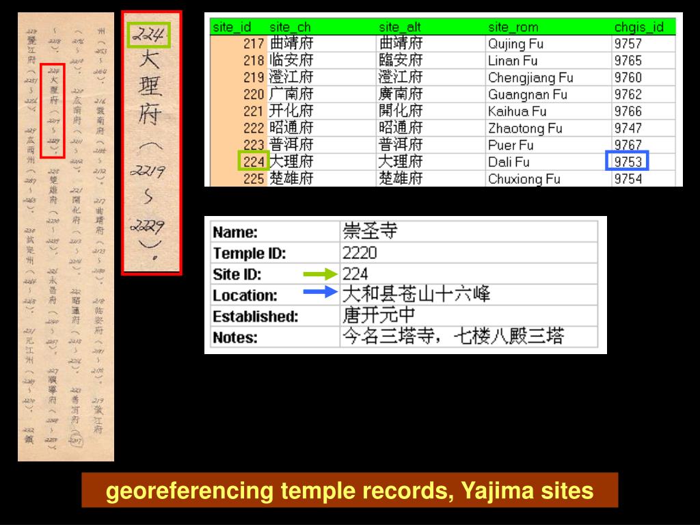Click site_alt cell 開化府 in row 221
Image resolution: width=700 pixels, height=525 pixels.
click(x=401, y=111)
